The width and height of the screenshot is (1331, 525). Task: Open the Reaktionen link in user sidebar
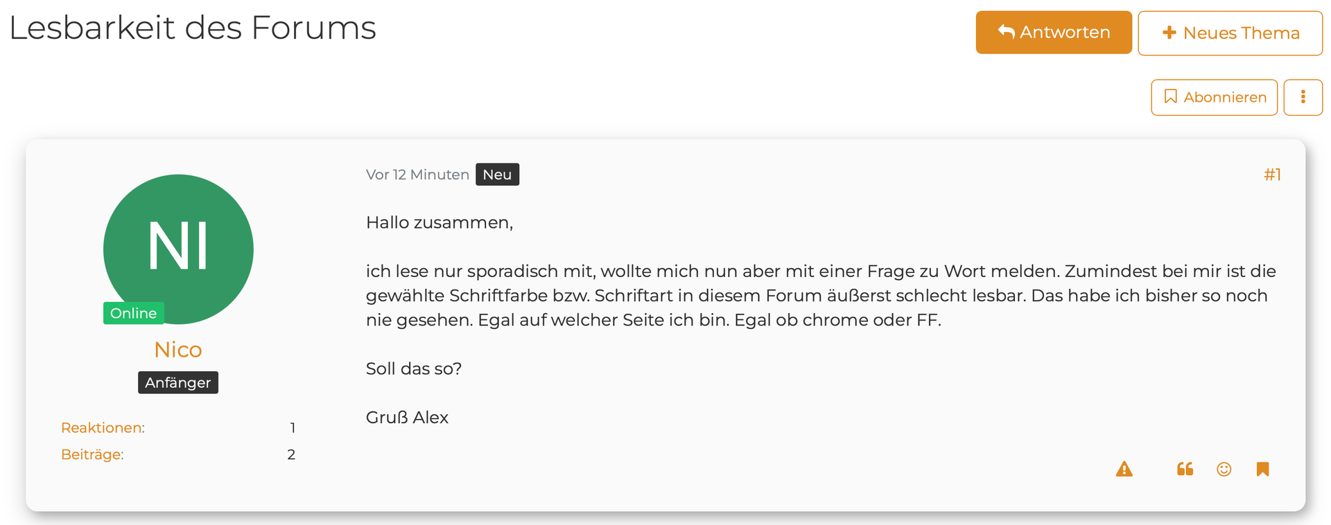pyautogui.click(x=103, y=428)
